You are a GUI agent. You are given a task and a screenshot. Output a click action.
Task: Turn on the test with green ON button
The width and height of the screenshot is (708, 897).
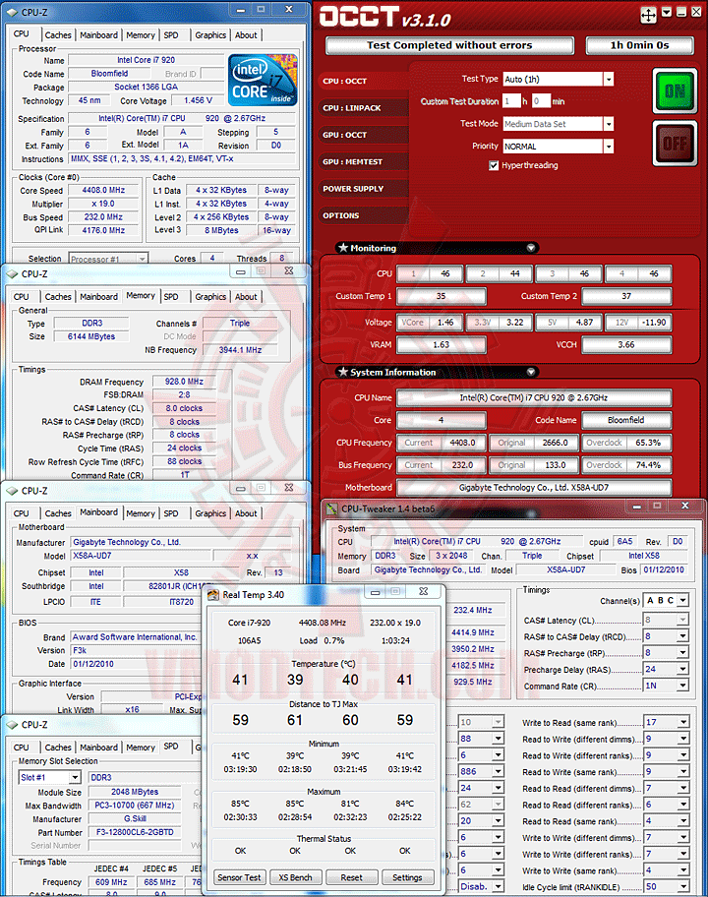click(675, 90)
